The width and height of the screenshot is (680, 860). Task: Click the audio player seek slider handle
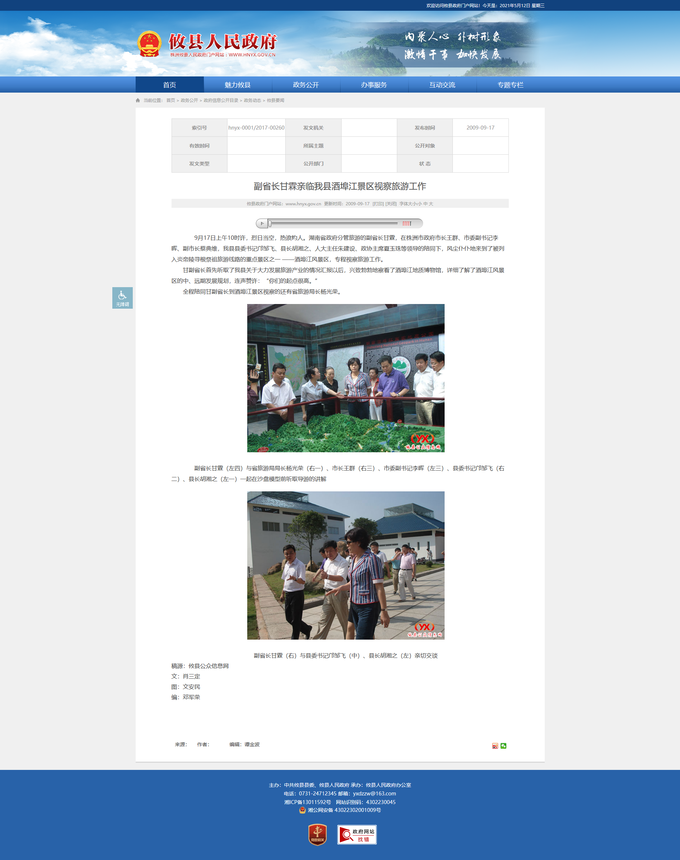pyautogui.click(x=270, y=224)
